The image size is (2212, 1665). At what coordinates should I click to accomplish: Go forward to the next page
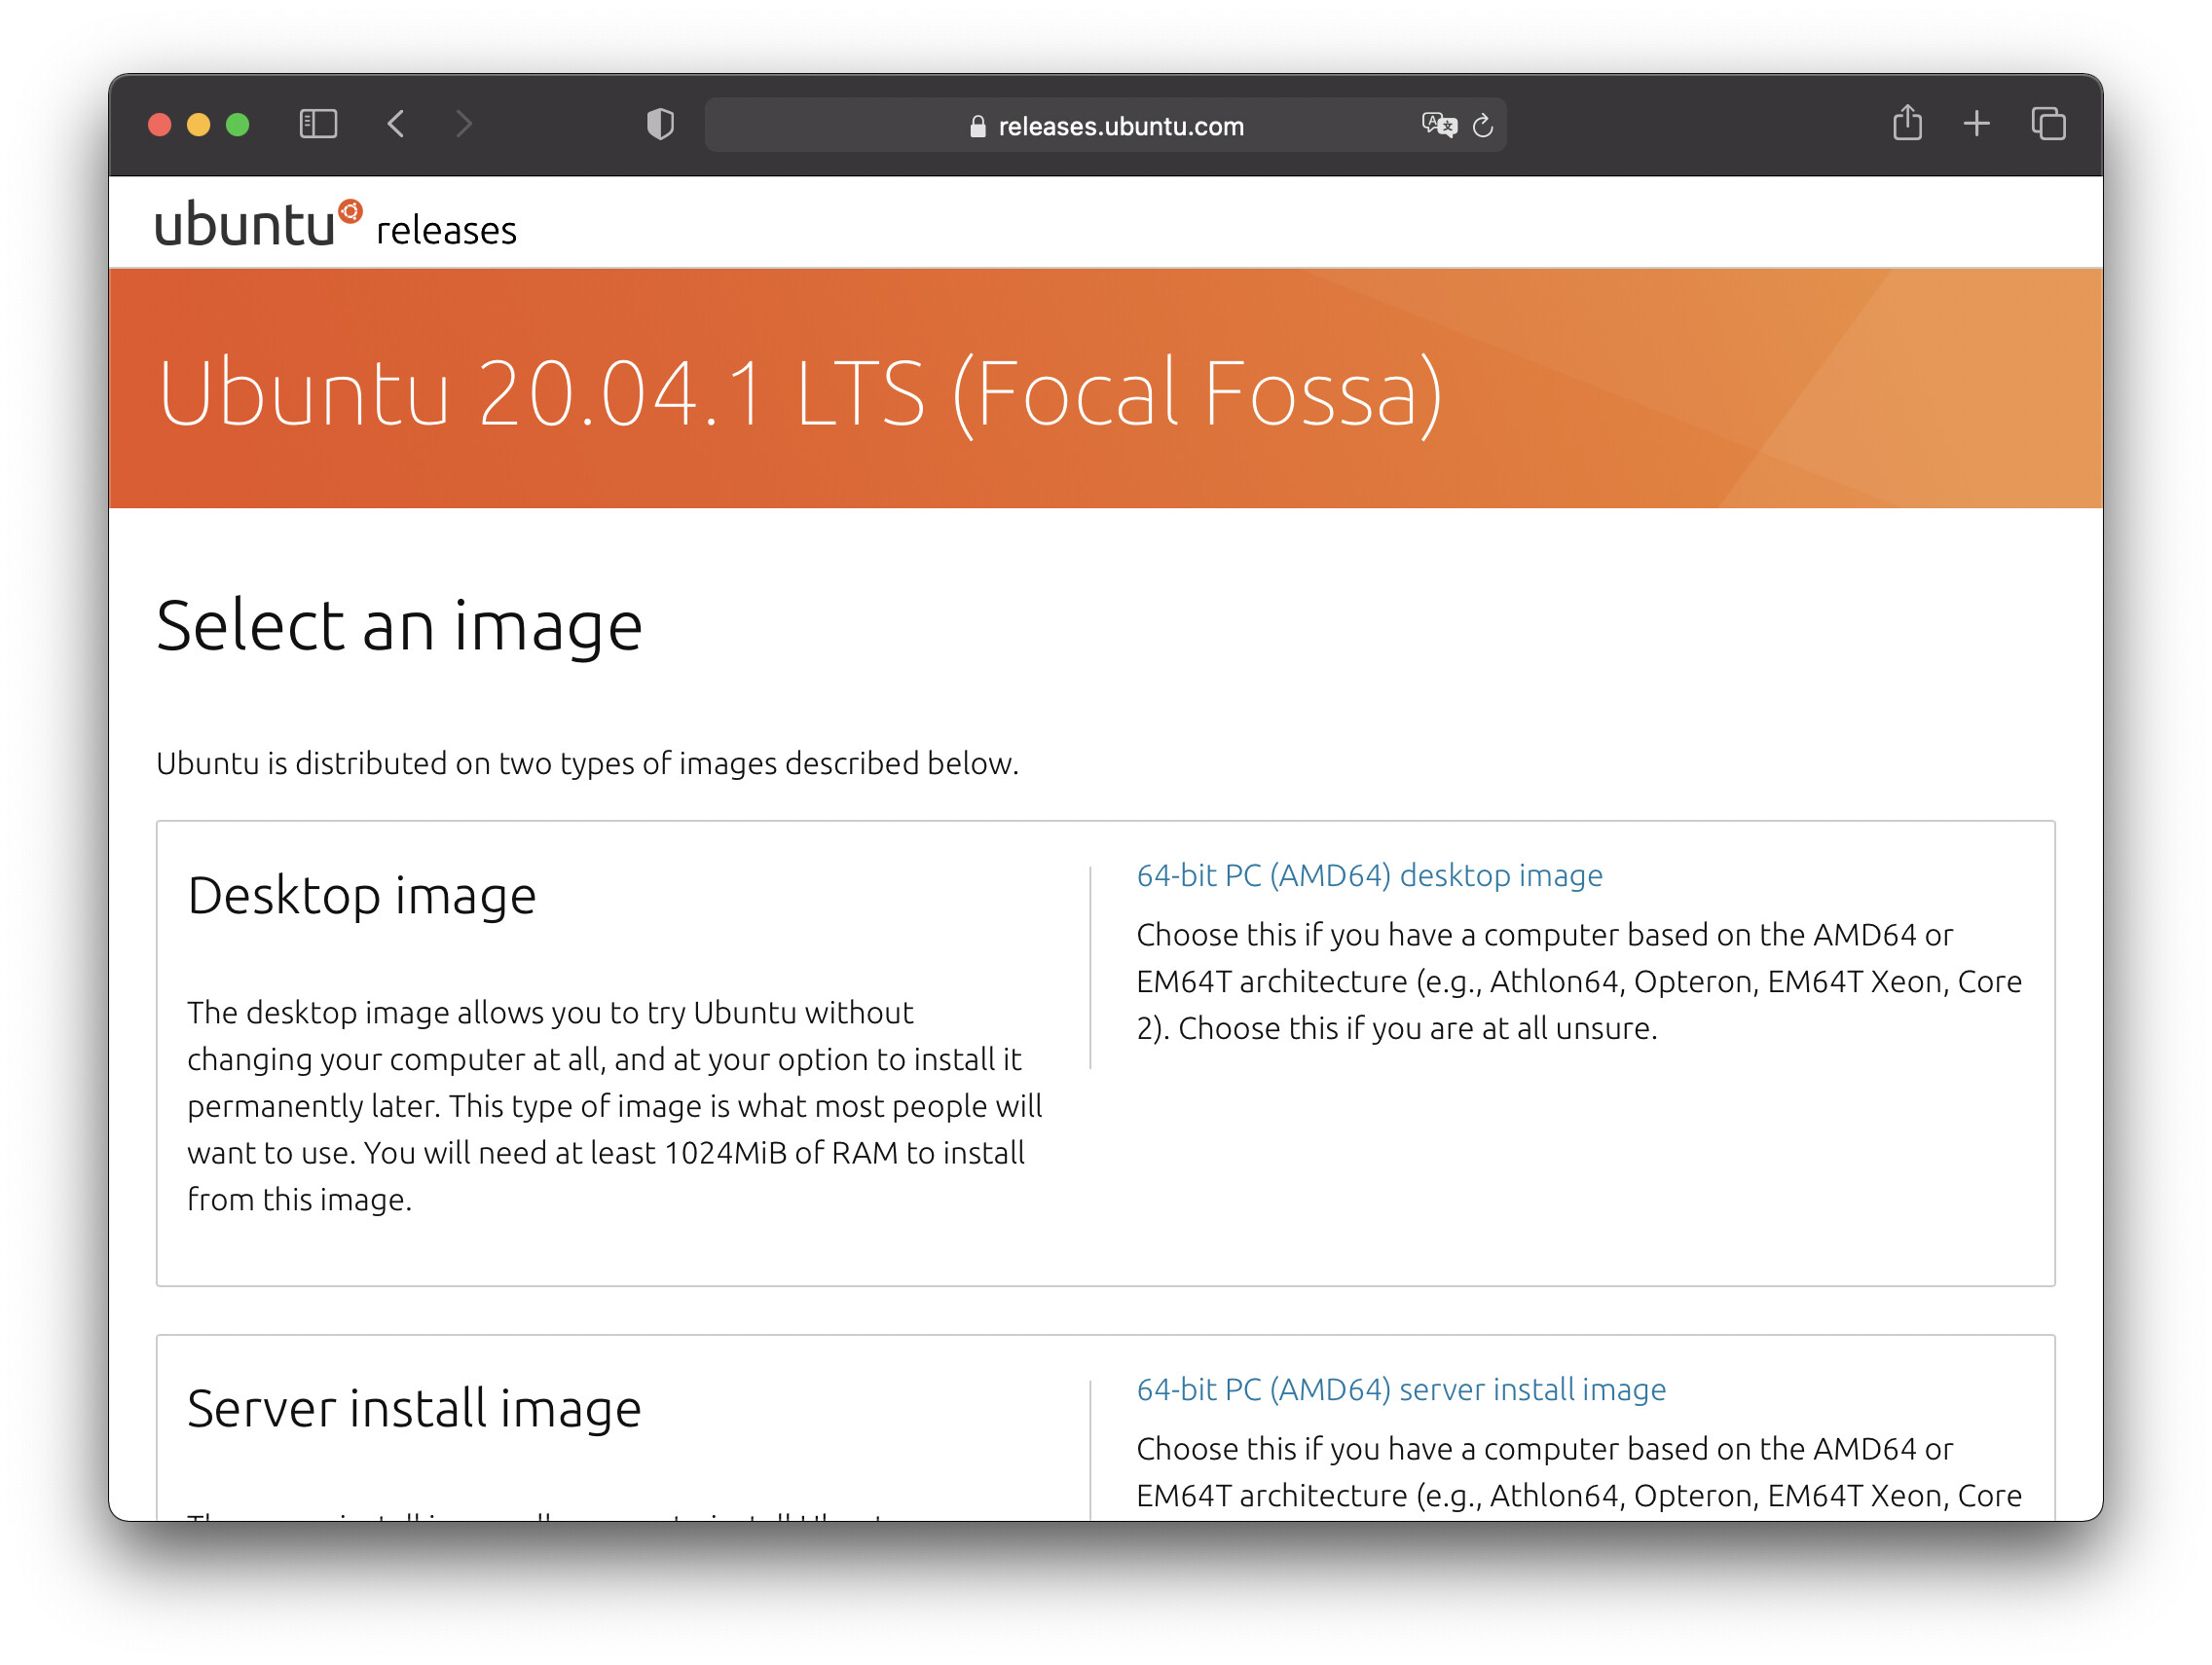tap(463, 124)
